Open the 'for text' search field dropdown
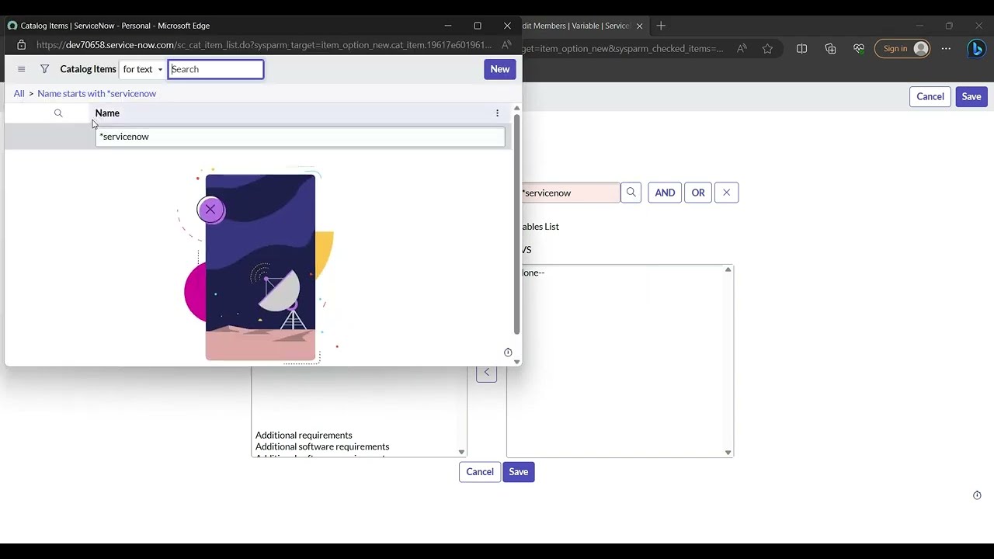Image resolution: width=994 pixels, height=559 pixels. [x=143, y=69]
